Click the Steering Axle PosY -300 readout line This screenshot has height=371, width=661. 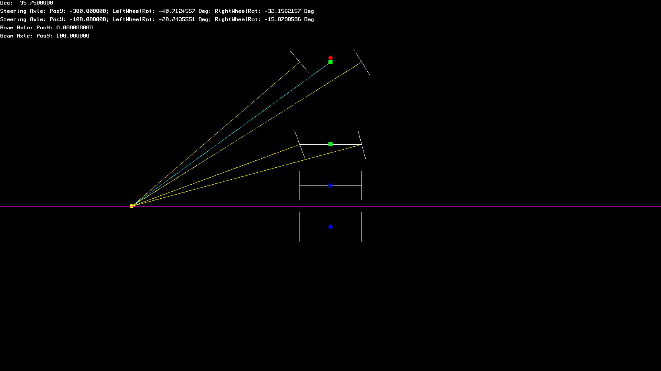click(x=157, y=11)
